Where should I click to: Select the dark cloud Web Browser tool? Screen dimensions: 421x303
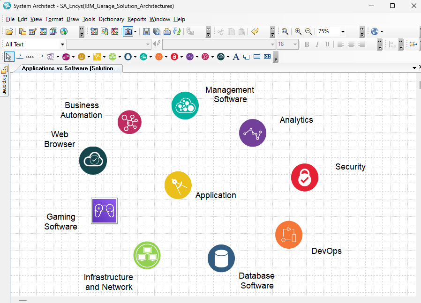[221, 57]
